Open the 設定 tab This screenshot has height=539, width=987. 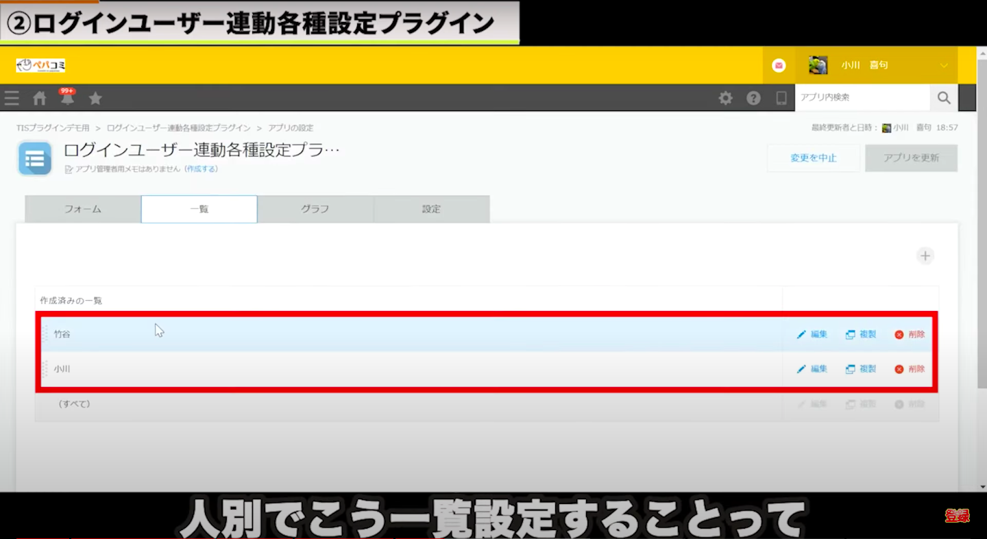(431, 210)
